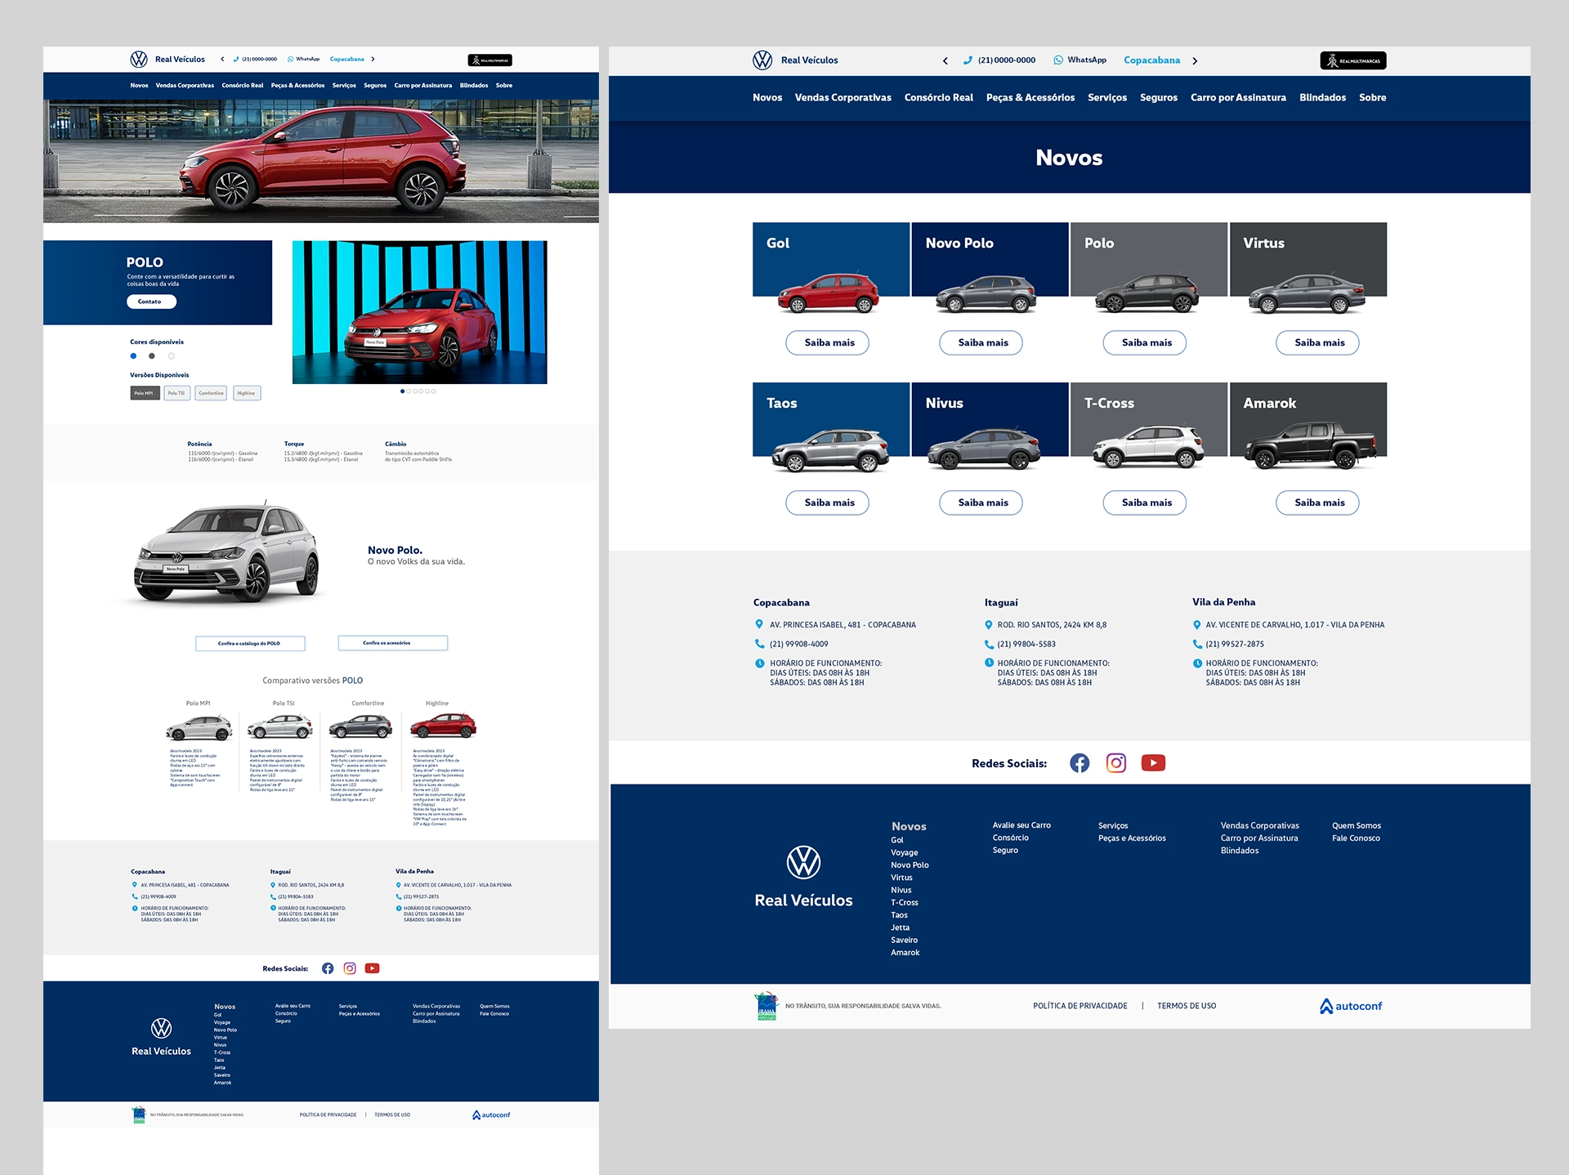Viewport: 1569px width, 1175px height.
Task: Click phone icon beside (21) 0000-0000, Novos page
Action: [968, 60]
